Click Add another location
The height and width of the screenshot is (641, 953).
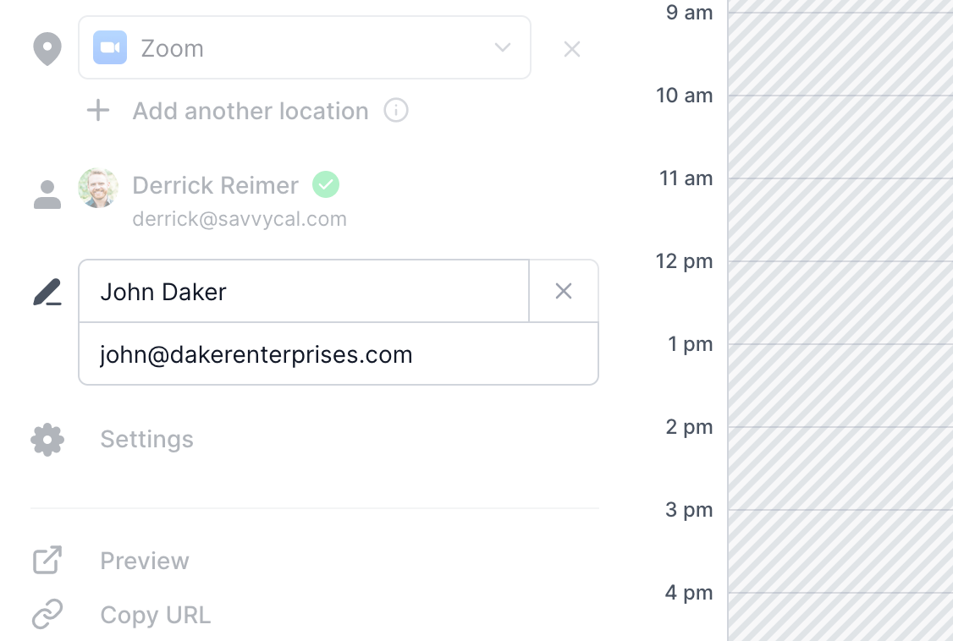[250, 110]
